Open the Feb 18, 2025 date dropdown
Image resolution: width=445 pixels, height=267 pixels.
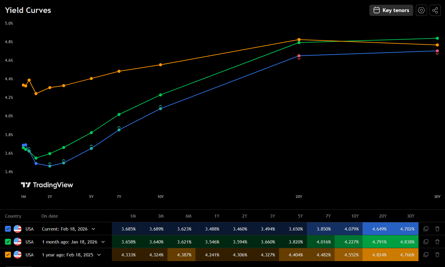[99, 255]
